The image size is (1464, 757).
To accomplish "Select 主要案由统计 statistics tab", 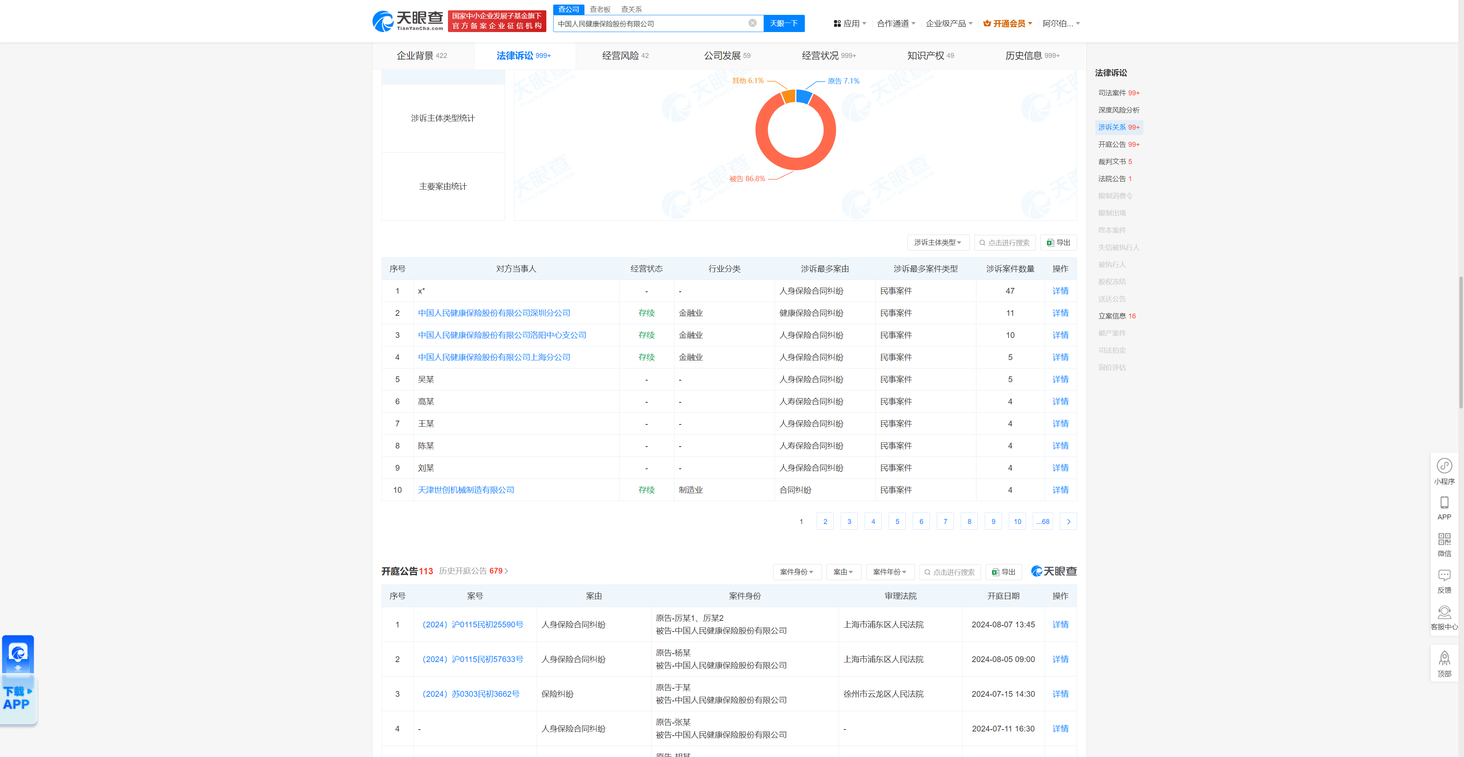I will coord(443,186).
